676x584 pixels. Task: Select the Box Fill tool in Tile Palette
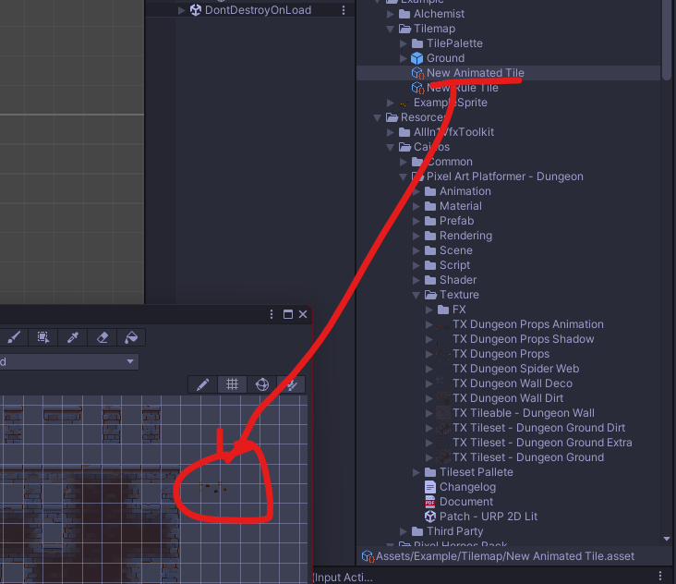(x=43, y=337)
